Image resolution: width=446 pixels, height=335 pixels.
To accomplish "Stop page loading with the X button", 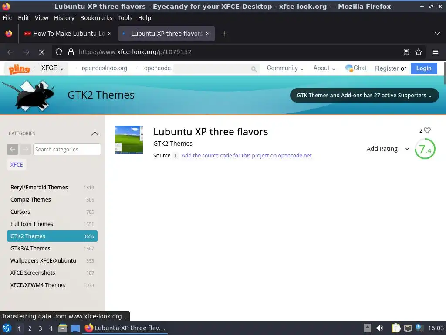I will [42, 52].
